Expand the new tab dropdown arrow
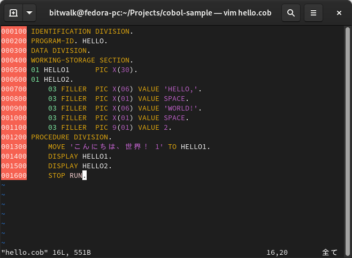The height and width of the screenshot is (258, 352). [x=29, y=12]
